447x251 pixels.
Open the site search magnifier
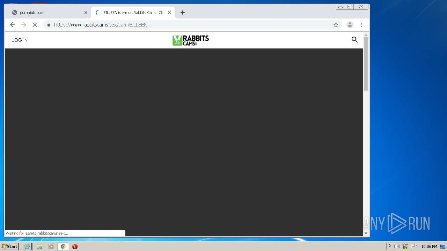354,40
